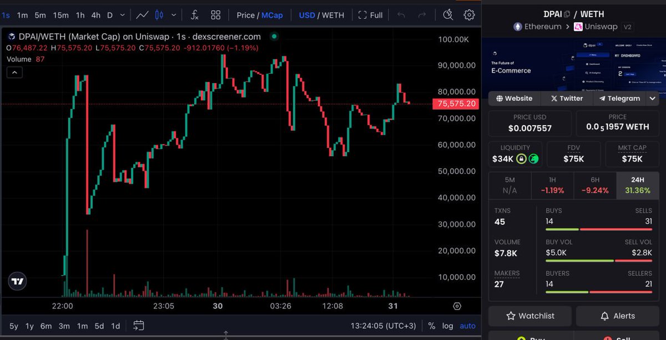666x340 pixels.
Task: Click the 0.0₅1957 WETH price value
Action: [x=618, y=127]
